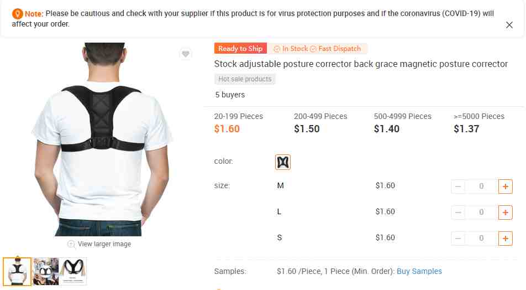Select the black color swatch option
This screenshot has height=290, width=526.
tap(283, 162)
